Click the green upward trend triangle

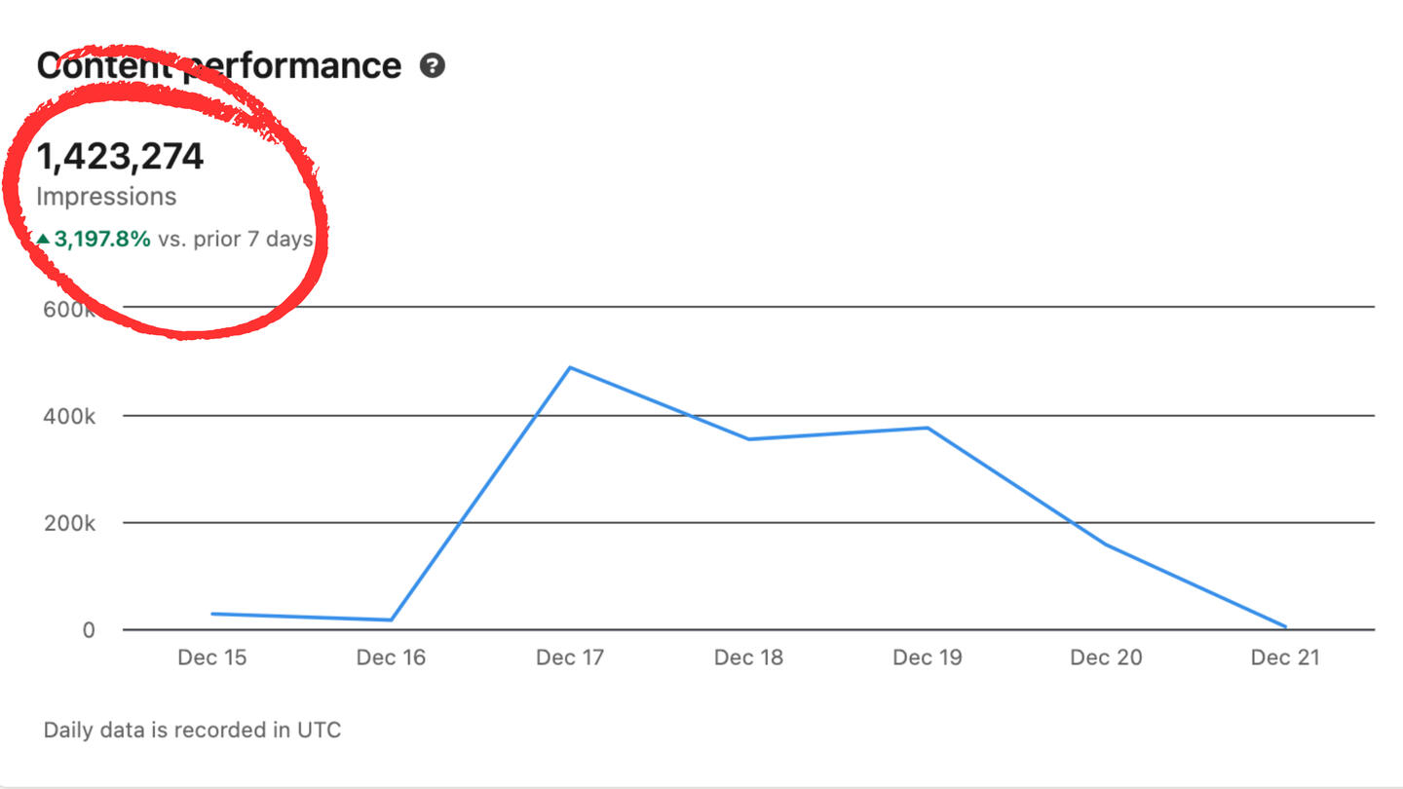click(43, 239)
